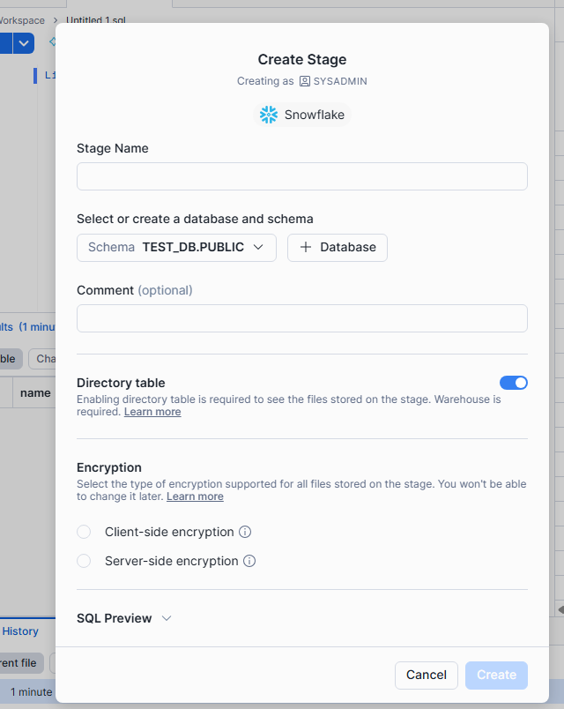Screen dimensions: 564x709
Task: Cancel the Create Stage dialog
Action: point(426,675)
